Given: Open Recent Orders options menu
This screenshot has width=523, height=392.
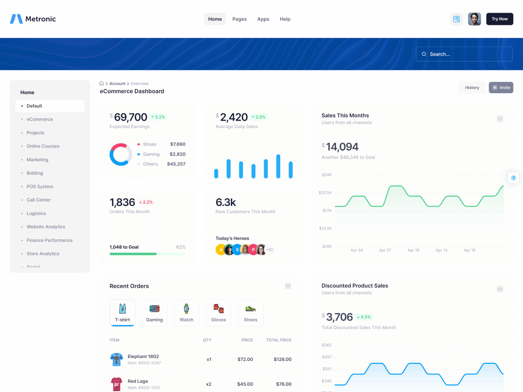Looking at the screenshot, I should tap(288, 286).
